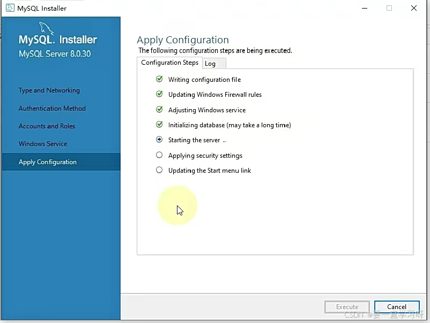Click the check icon next to Initializing database
The image size is (430, 323).
159,125
